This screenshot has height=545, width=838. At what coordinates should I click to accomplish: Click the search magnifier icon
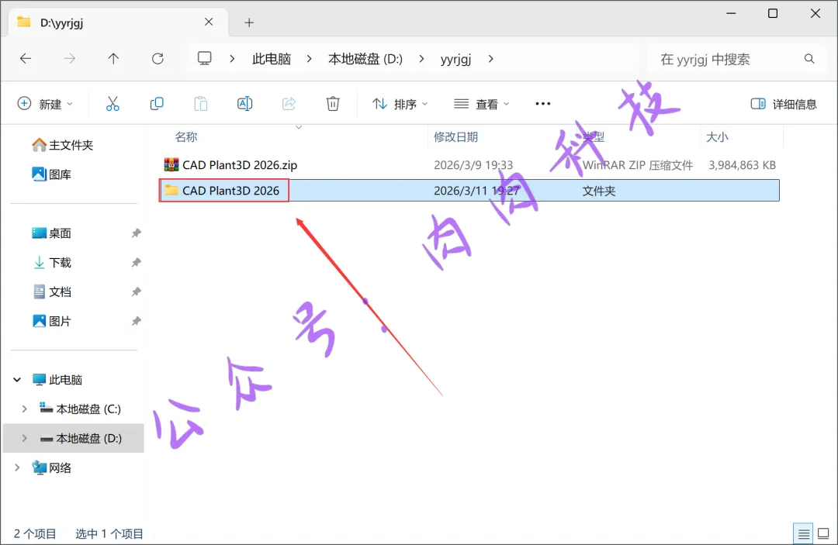pyautogui.click(x=809, y=59)
